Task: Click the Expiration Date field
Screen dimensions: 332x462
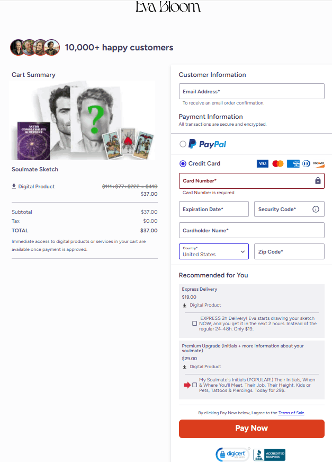Action: [214, 209]
